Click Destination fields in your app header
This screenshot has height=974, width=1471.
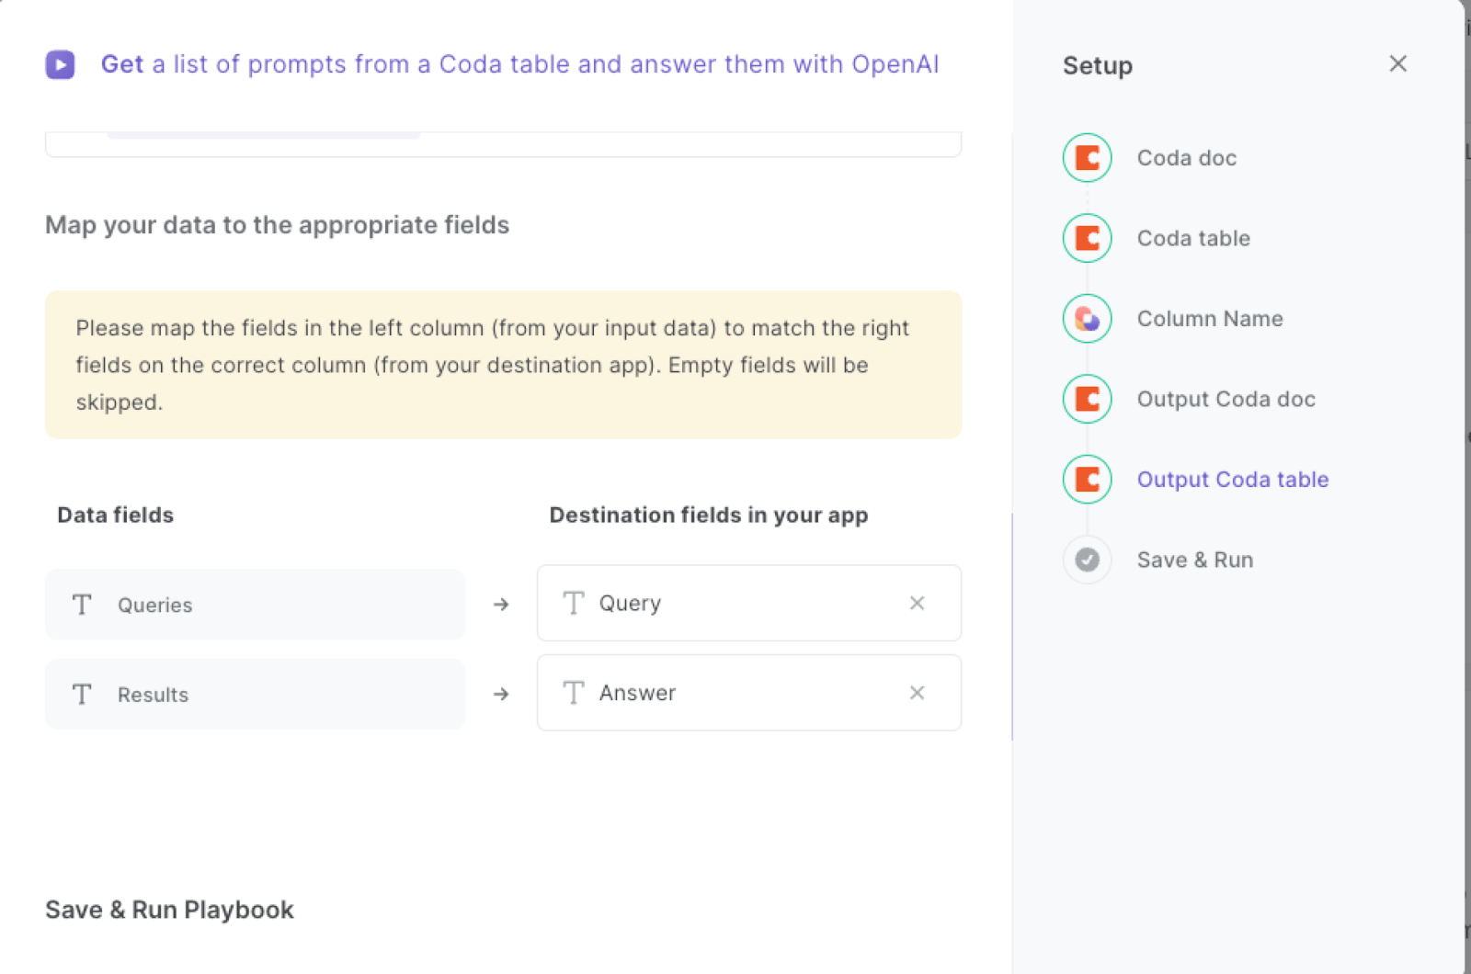[709, 515]
